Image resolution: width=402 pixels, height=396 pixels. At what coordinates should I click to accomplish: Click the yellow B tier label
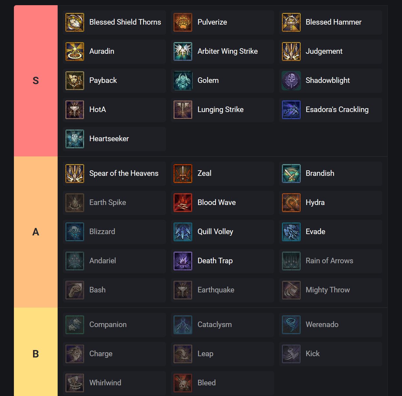pyautogui.click(x=36, y=354)
